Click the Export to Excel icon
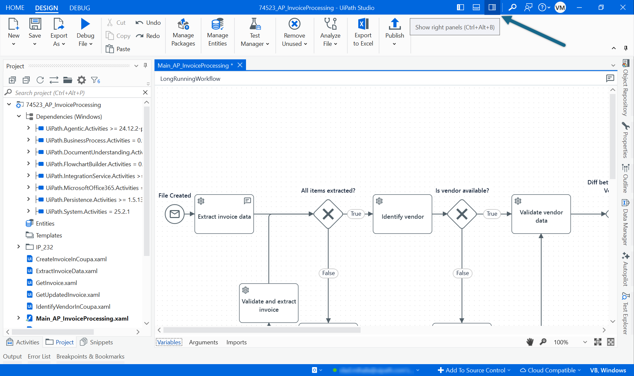634x376 pixels. pos(363,25)
